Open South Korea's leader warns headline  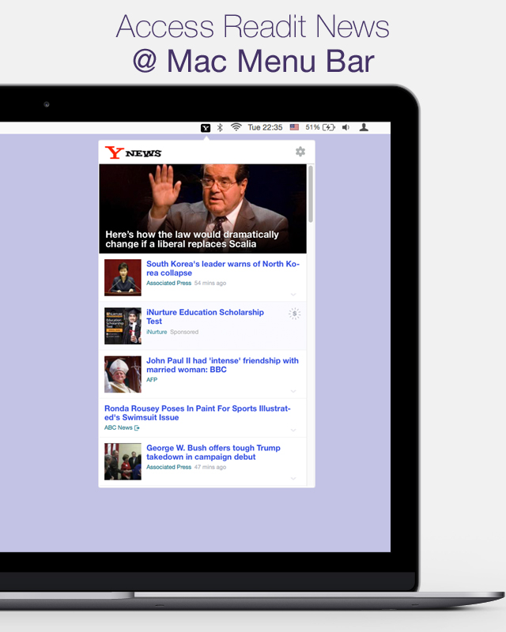(x=223, y=268)
